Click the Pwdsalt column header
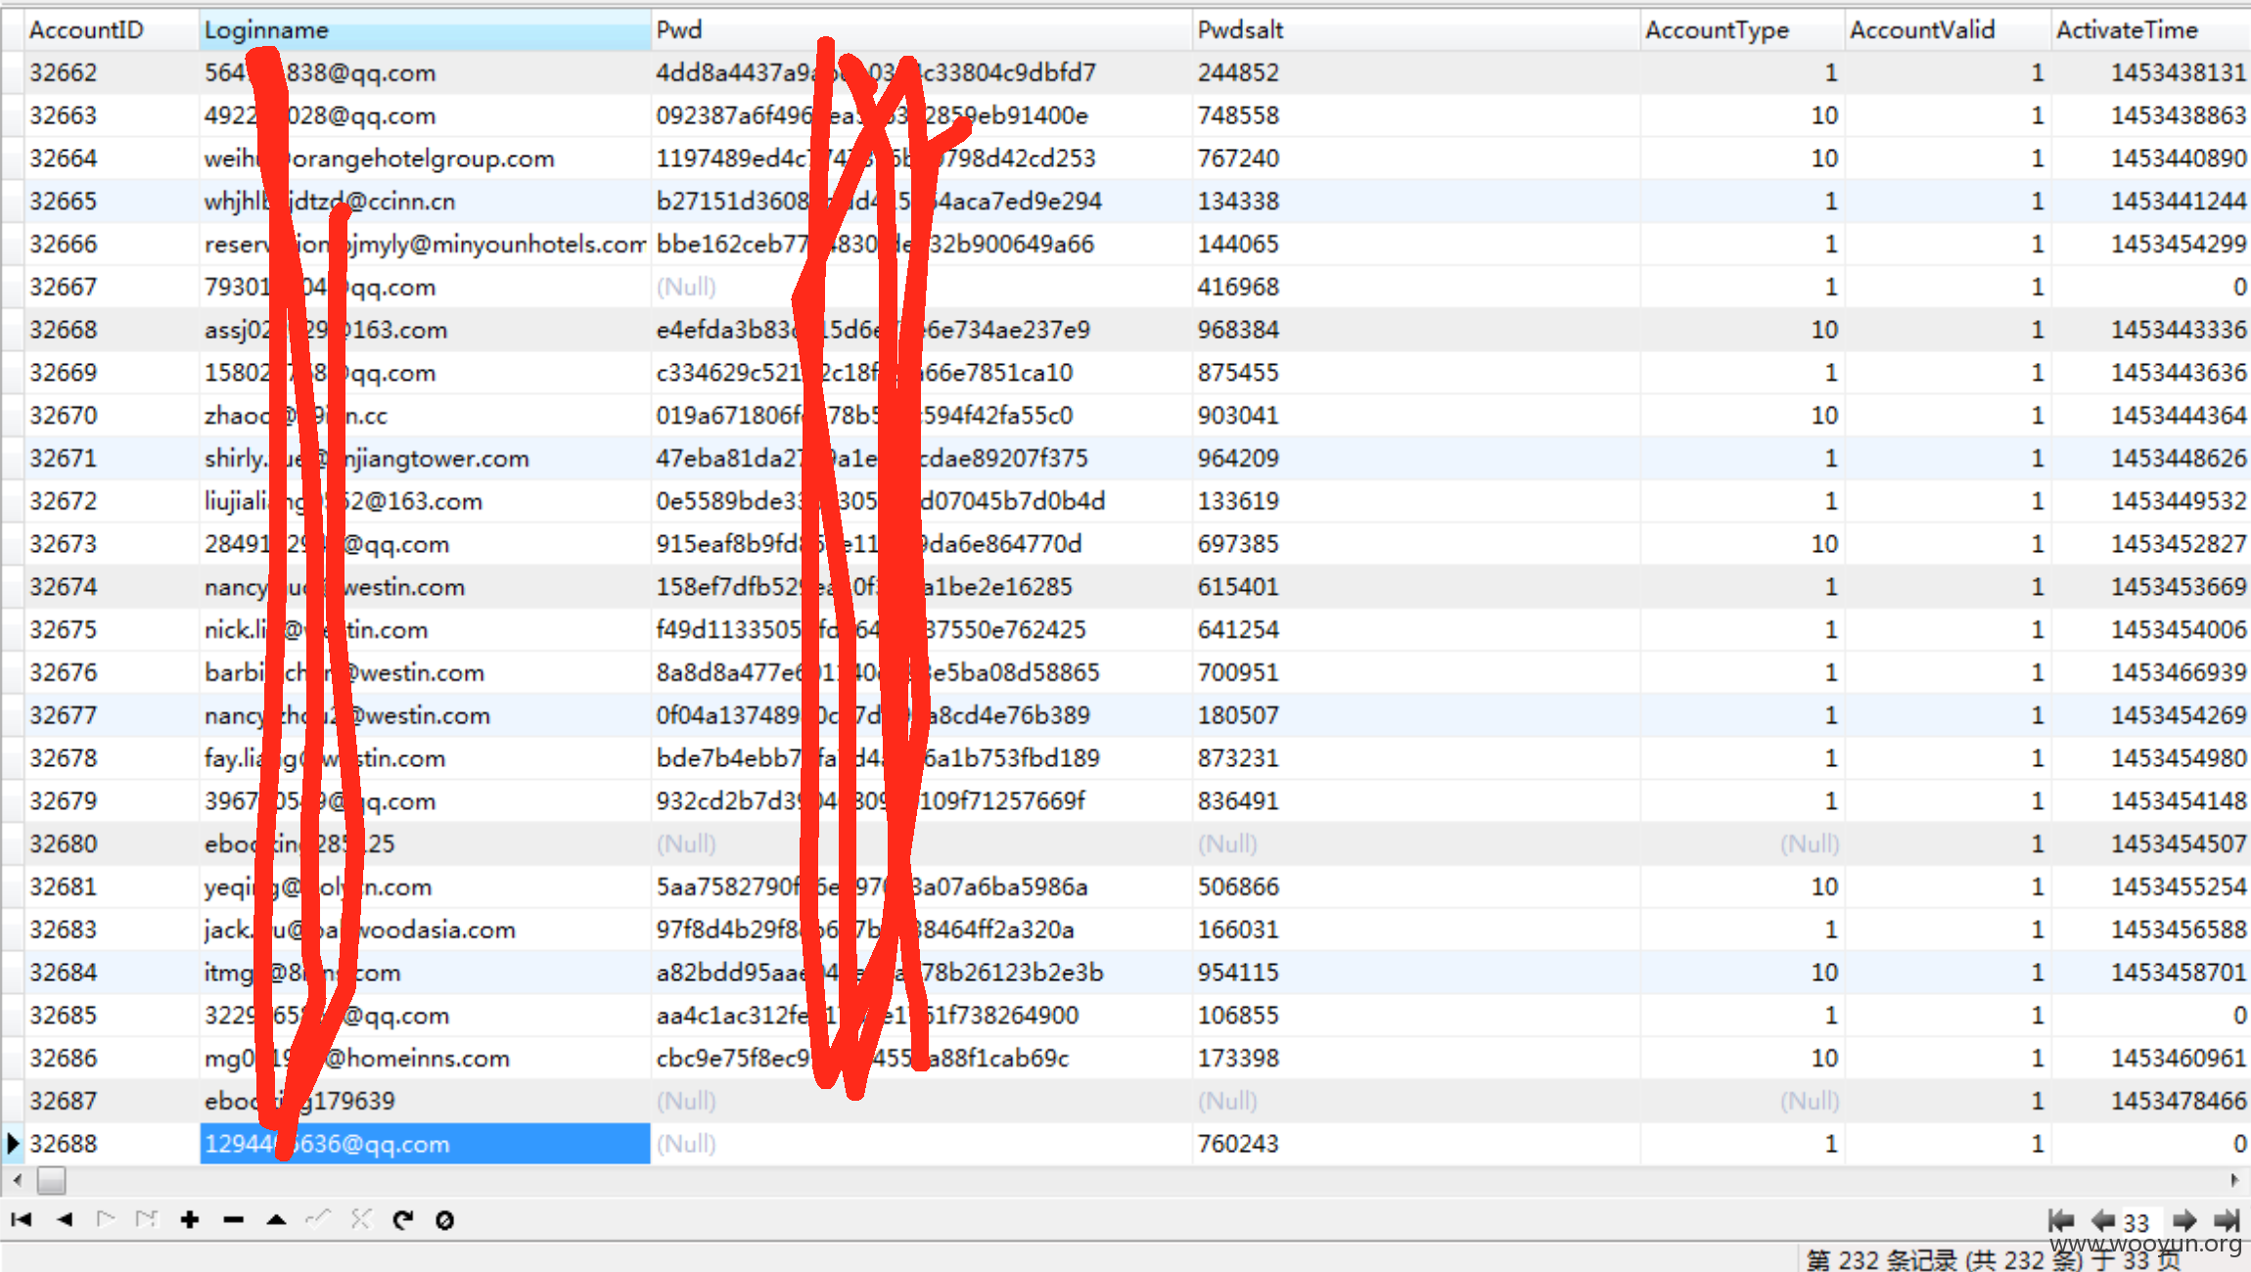This screenshot has height=1272, width=2251. tap(1415, 30)
